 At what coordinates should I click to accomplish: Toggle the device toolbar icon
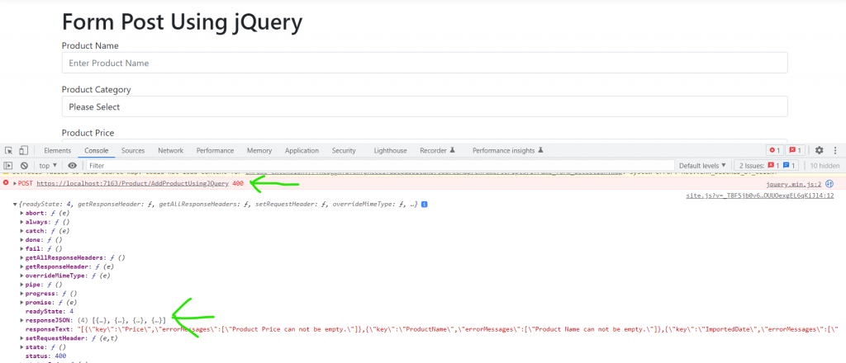[24, 151]
